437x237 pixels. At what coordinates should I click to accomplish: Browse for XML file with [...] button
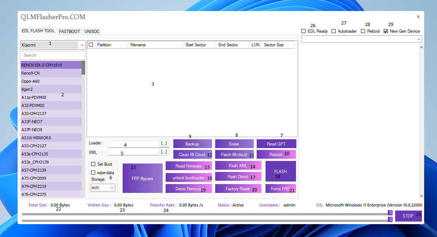coord(164,152)
